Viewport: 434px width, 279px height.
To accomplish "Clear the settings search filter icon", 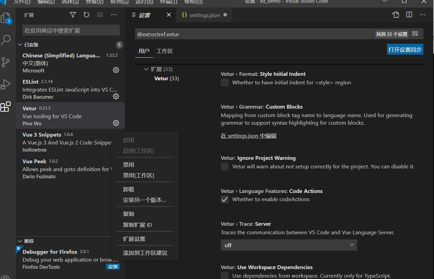I will pyautogui.click(x=415, y=34).
